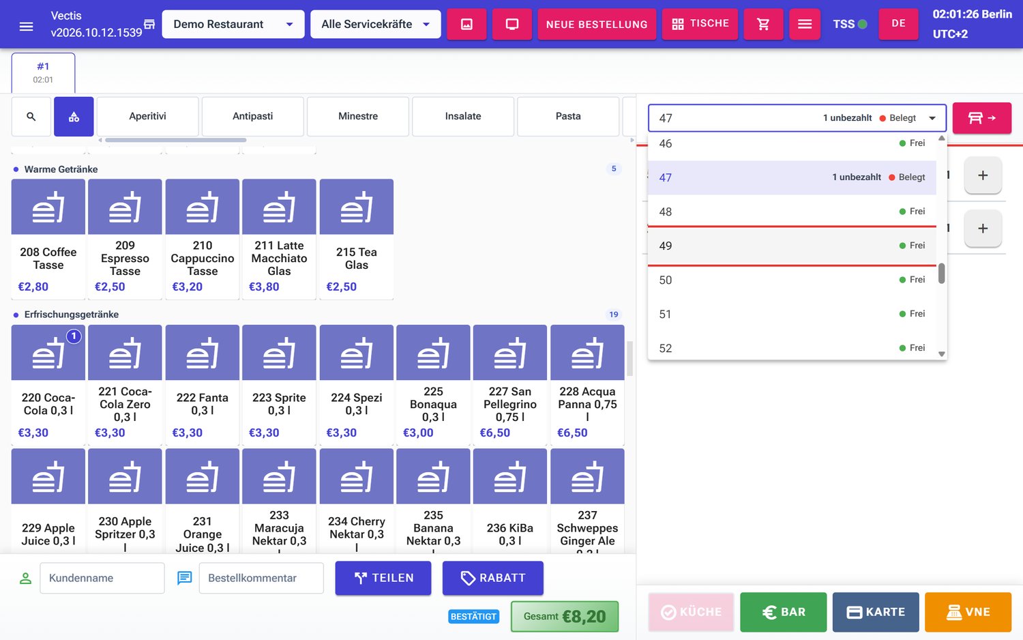This screenshot has height=640, width=1023.
Task: Add 208 Coffee Tasse to order
Action: (48, 239)
